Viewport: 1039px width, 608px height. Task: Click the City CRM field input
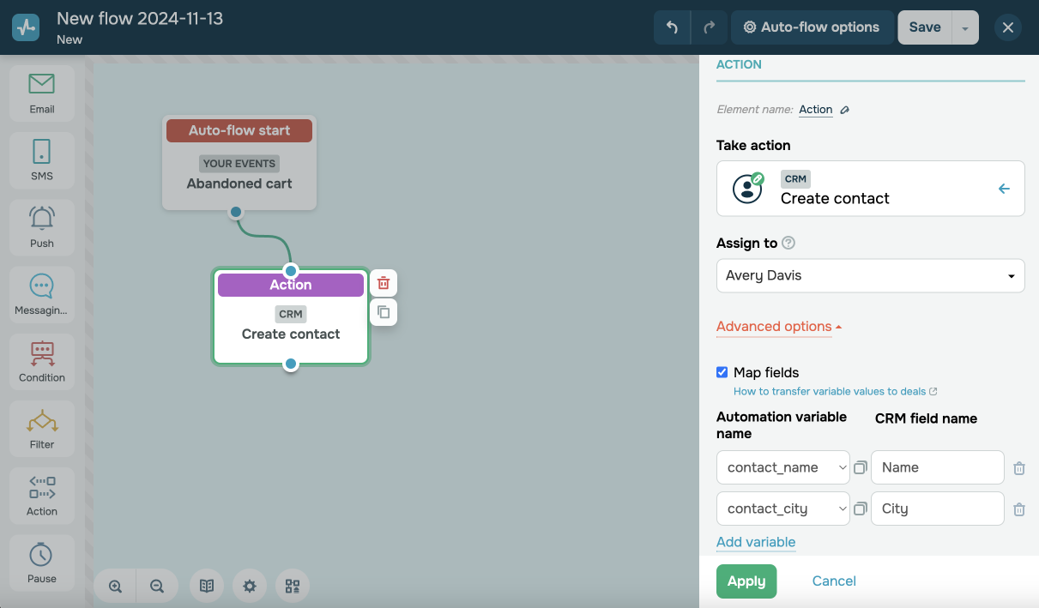click(x=938, y=509)
